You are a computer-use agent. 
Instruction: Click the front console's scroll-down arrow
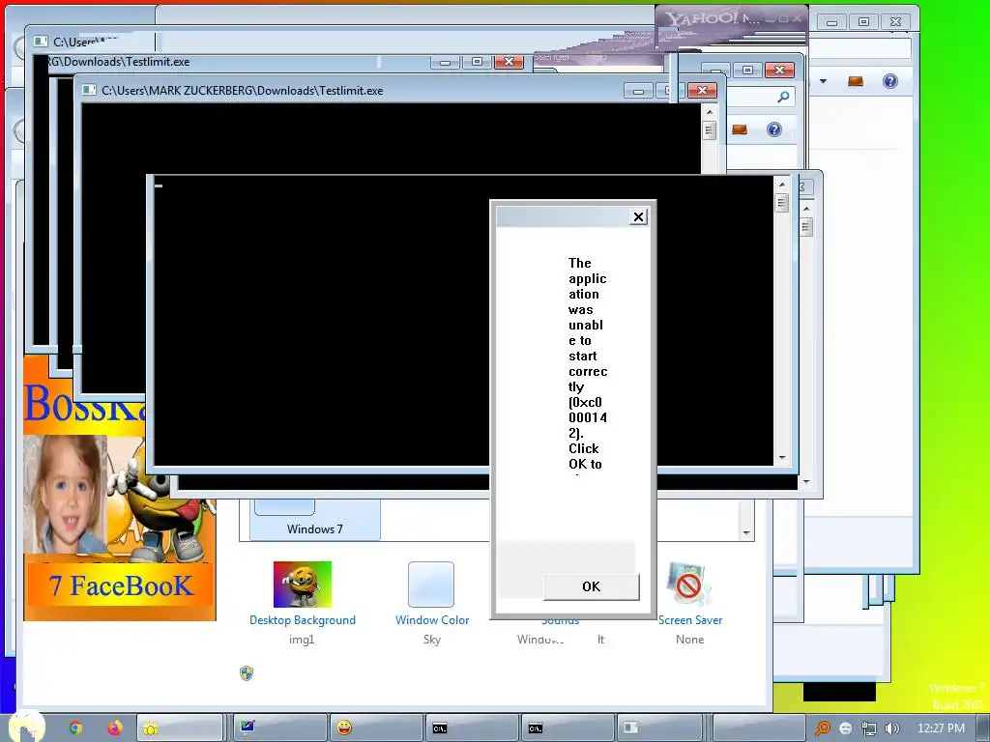click(x=782, y=458)
